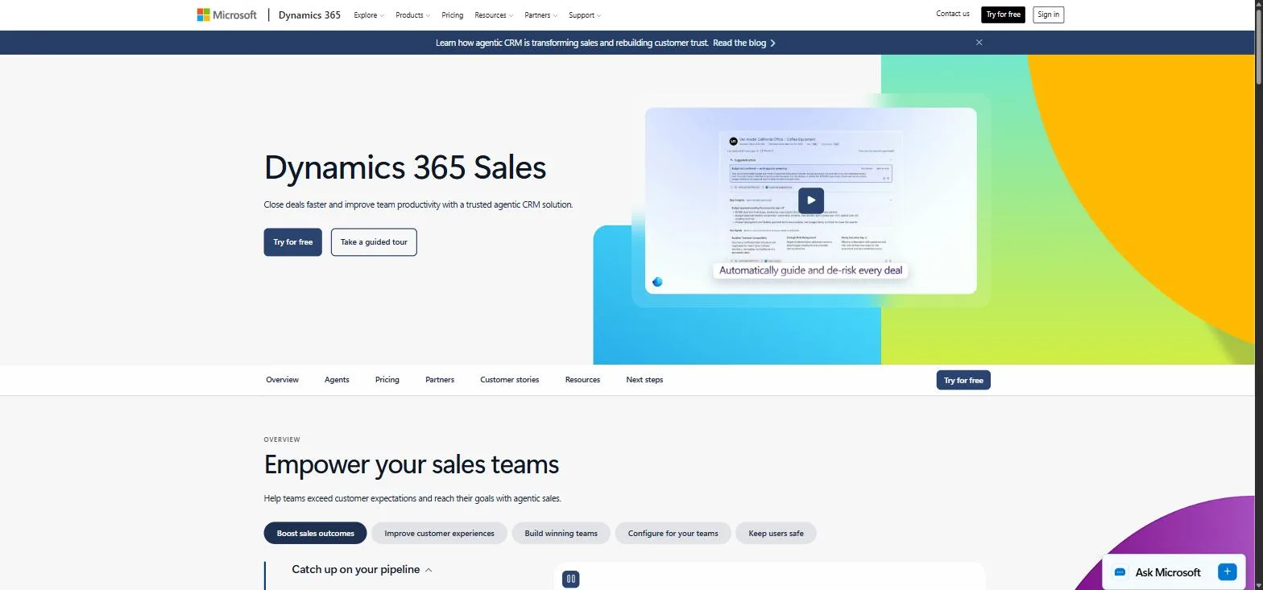Go to Dynamics 365 home link

(x=309, y=15)
